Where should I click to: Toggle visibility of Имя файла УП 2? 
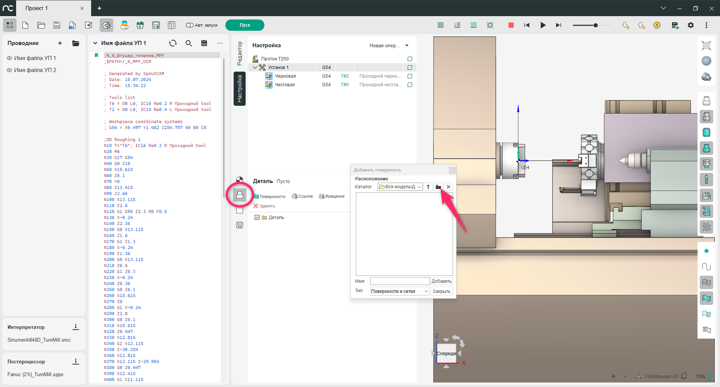pos(9,70)
